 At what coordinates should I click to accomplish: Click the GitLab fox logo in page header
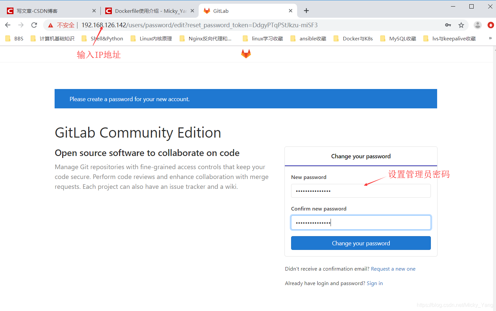pos(246,54)
